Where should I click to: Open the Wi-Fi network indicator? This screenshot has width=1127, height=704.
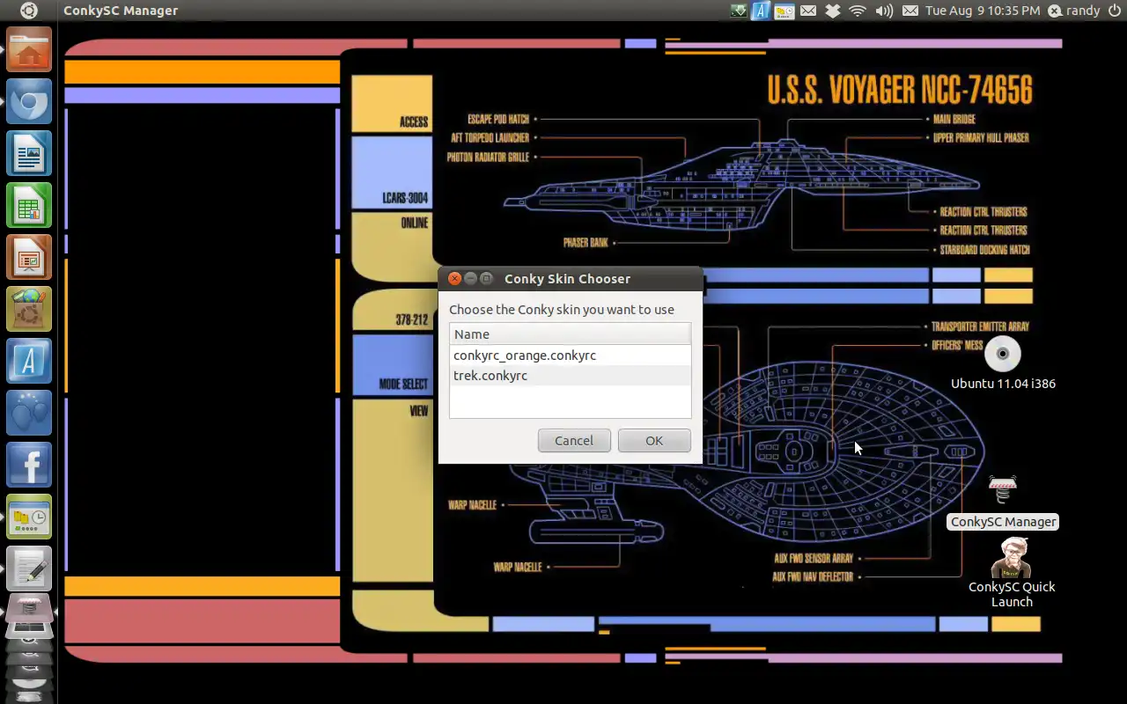858,11
